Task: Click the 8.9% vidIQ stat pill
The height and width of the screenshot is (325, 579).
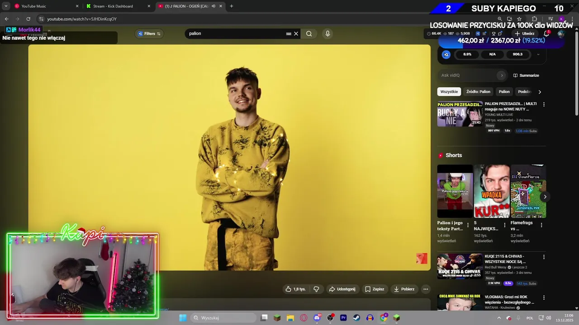Action: coord(467,54)
